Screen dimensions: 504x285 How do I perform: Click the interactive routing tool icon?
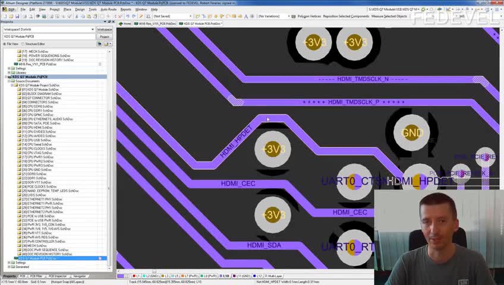197,16
